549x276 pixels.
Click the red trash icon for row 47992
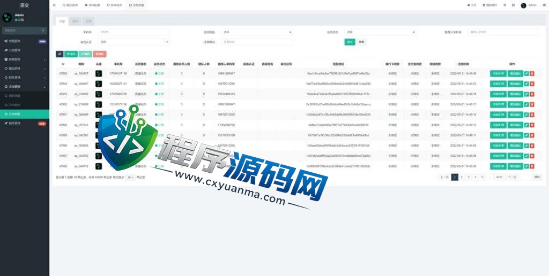tap(532, 104)
